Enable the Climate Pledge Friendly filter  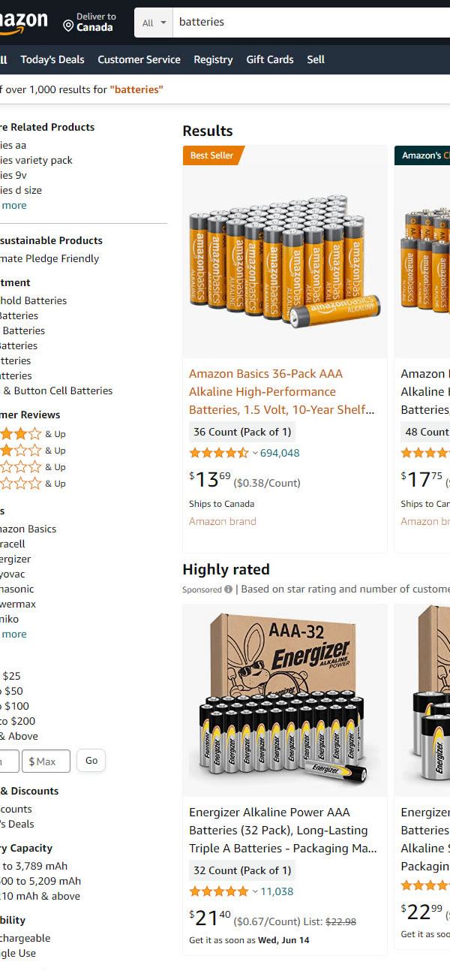click(x=49, y=258)
